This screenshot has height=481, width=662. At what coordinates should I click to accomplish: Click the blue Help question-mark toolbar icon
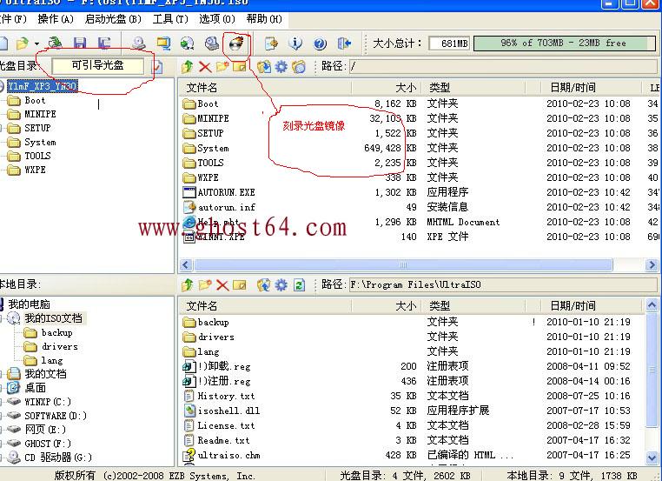point(320,43)
